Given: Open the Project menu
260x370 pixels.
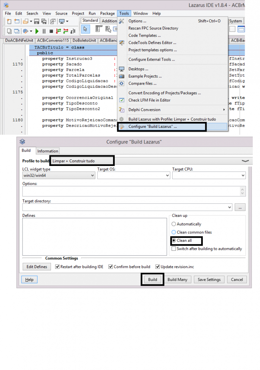Looking at the screenshot, I should point(78,14).
